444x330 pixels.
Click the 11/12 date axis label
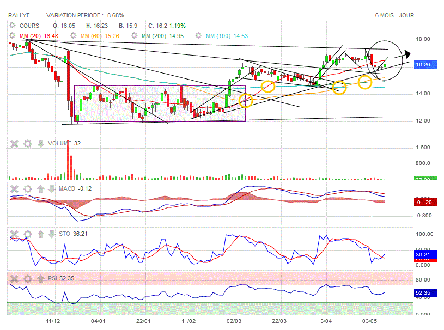[53, 321]
